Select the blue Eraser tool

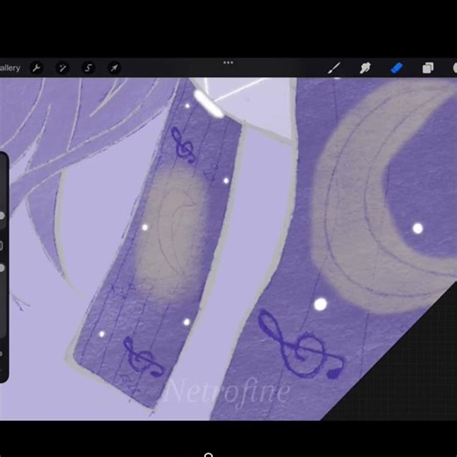click(x=396, y=69)
